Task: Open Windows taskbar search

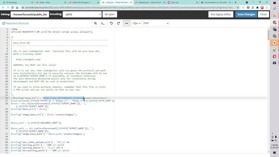Action: [274, 9]
